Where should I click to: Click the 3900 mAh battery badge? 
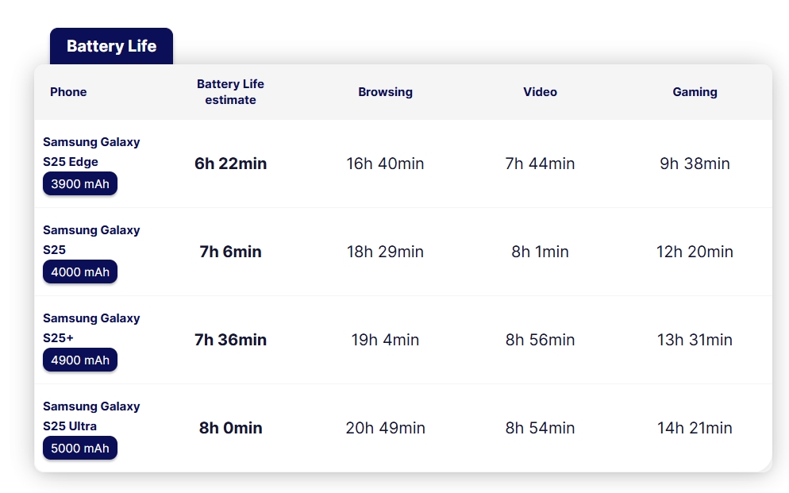tap(80, 183)
